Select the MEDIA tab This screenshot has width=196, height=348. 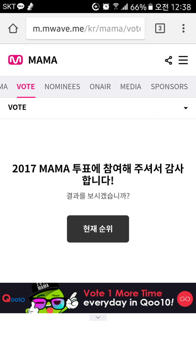click(x=131, y=86)
